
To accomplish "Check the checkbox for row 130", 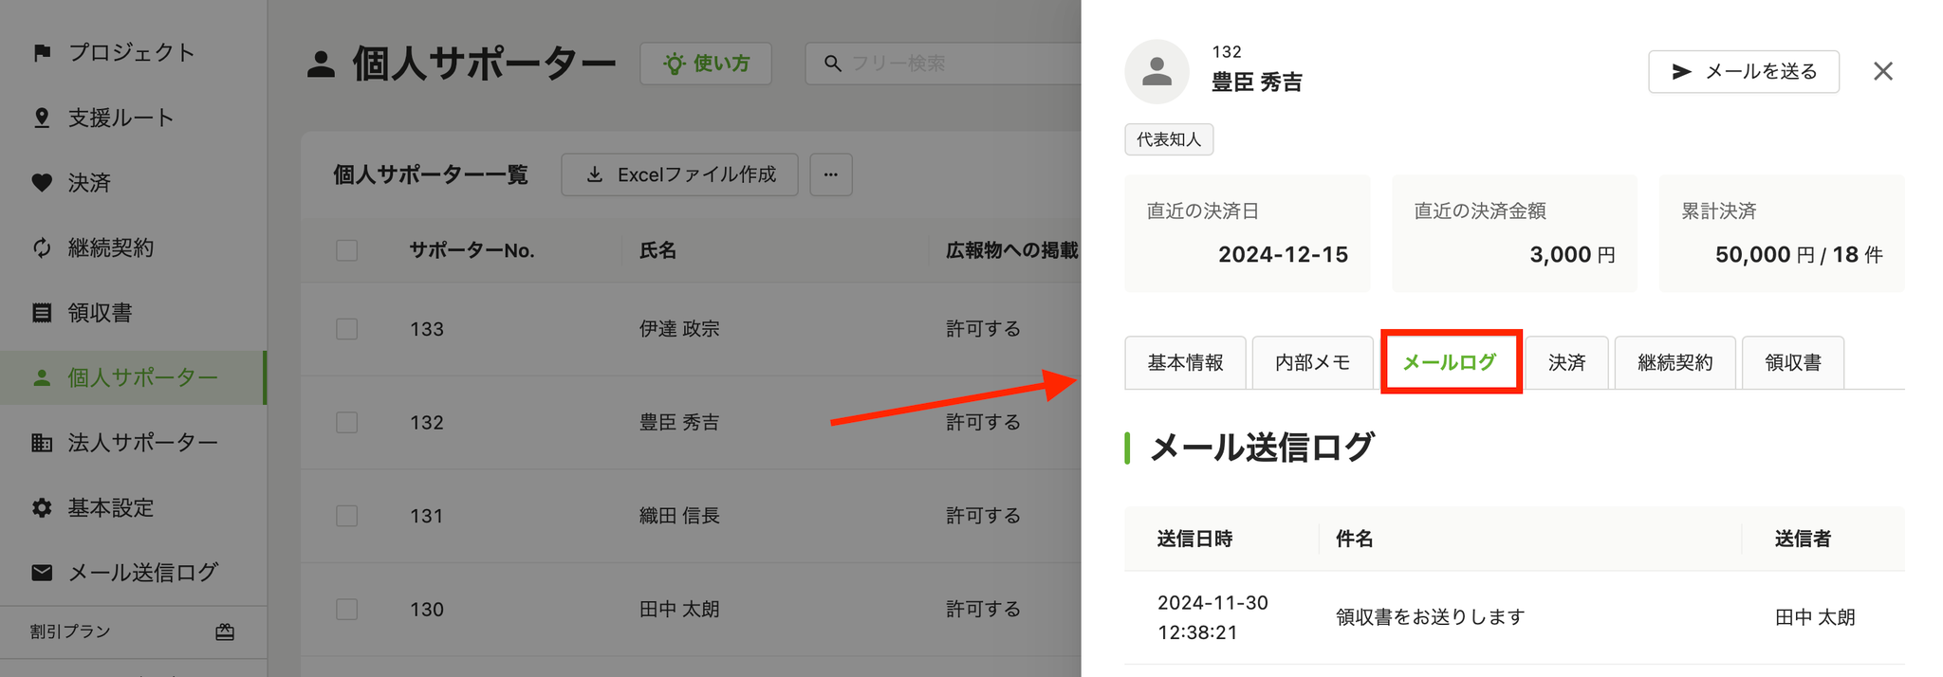I will click(347, 609).
